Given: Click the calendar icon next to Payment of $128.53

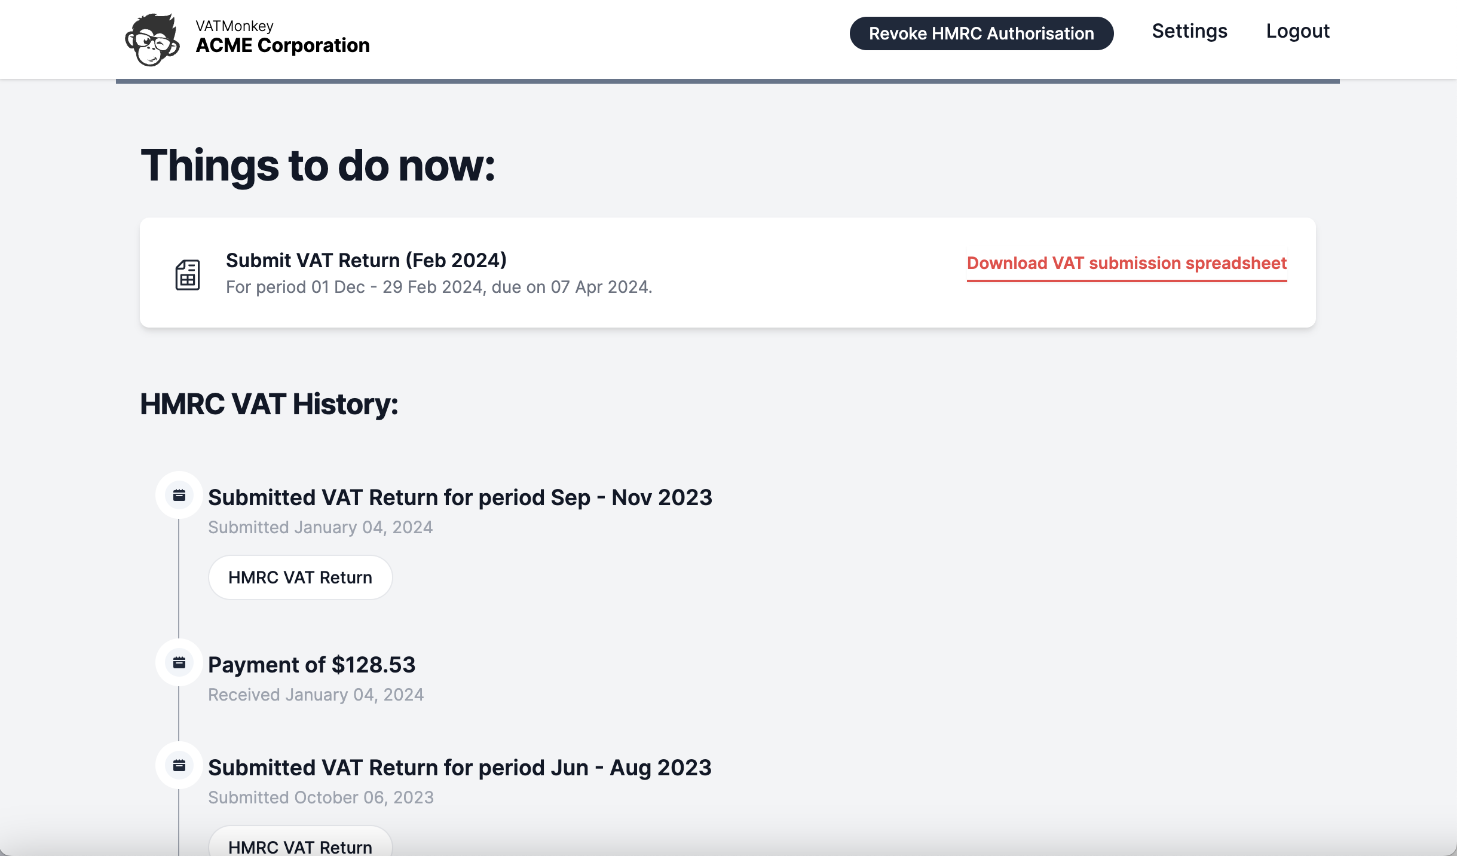Looking at the screenshot, I should [179, 662].
